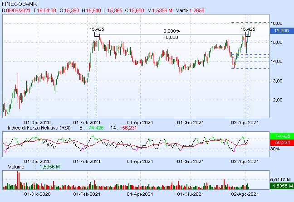Image resolution: width=294 pixels, height=202 pixels.
Task: Click 01-Apr-2021 label under RSI panel
Action: point(140,162)
